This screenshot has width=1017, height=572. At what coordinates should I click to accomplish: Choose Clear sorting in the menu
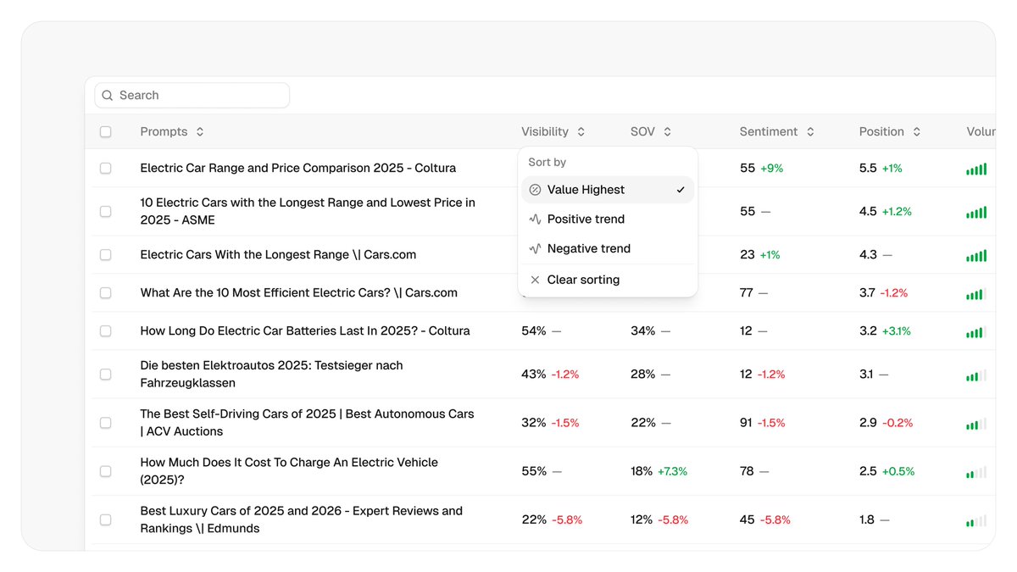point(608,280)
